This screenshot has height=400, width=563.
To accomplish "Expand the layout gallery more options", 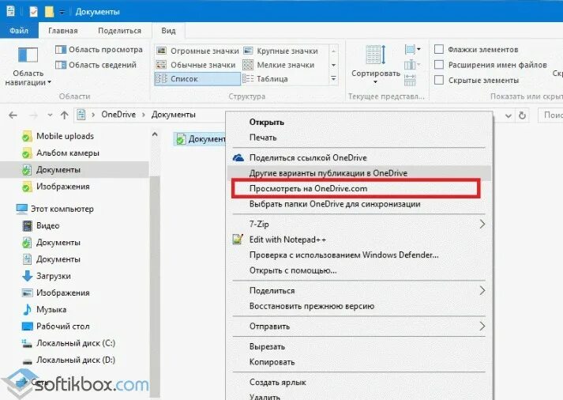I will 333,79.
